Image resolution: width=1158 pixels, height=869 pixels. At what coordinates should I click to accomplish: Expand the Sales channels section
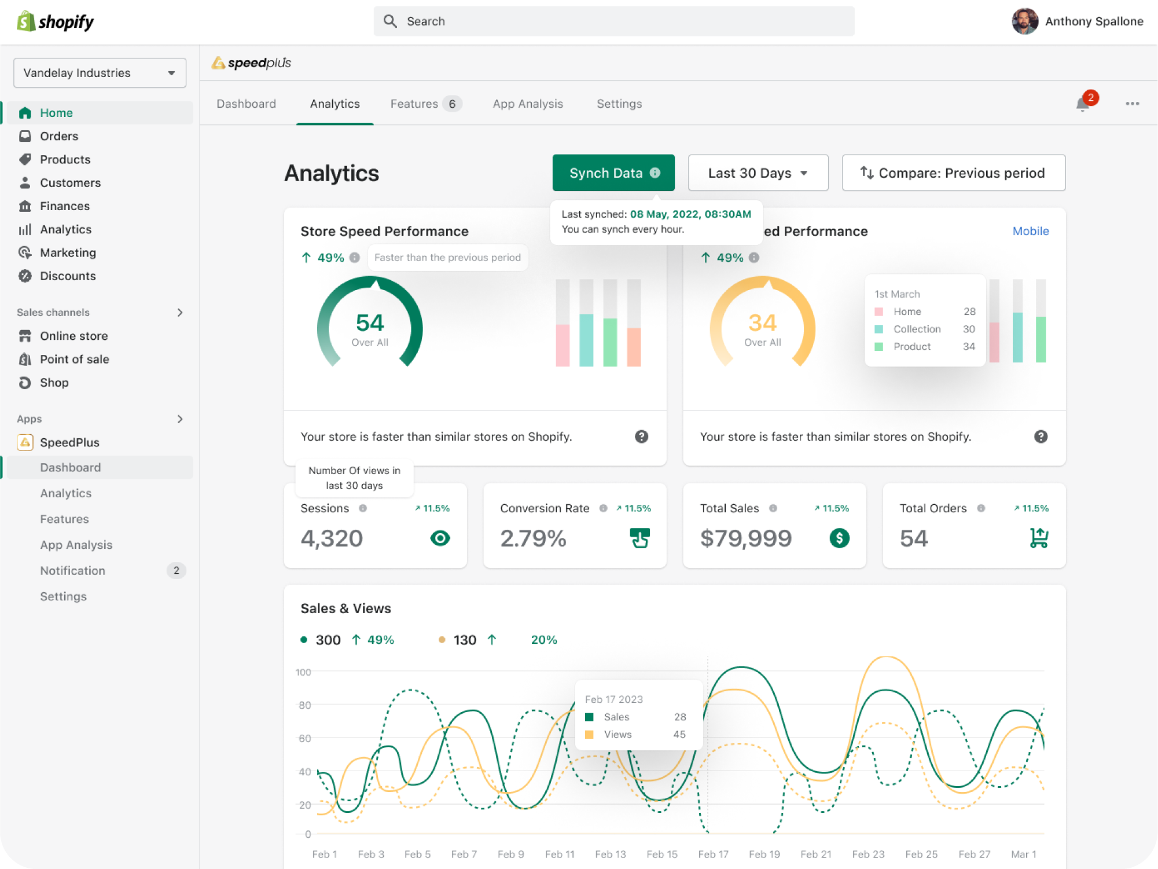point(180,313)
